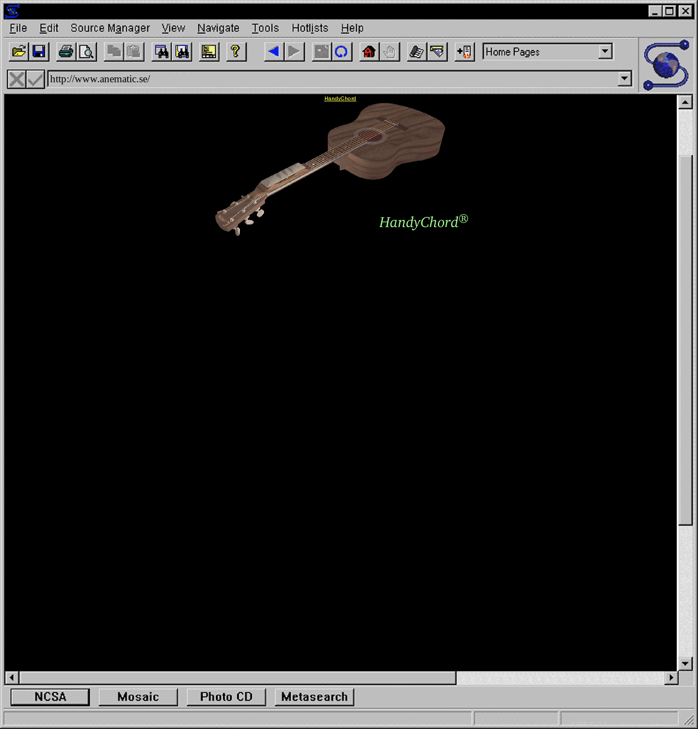Click the NCSA button
The height and width of the screenshot is (729, 698).
(50, 697)
